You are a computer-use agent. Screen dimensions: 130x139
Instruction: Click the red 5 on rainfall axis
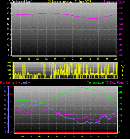point(11,125)
